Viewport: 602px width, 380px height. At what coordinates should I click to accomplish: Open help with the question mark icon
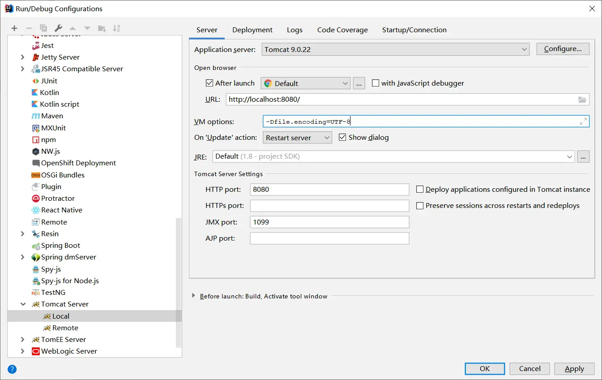pos(12,369)
